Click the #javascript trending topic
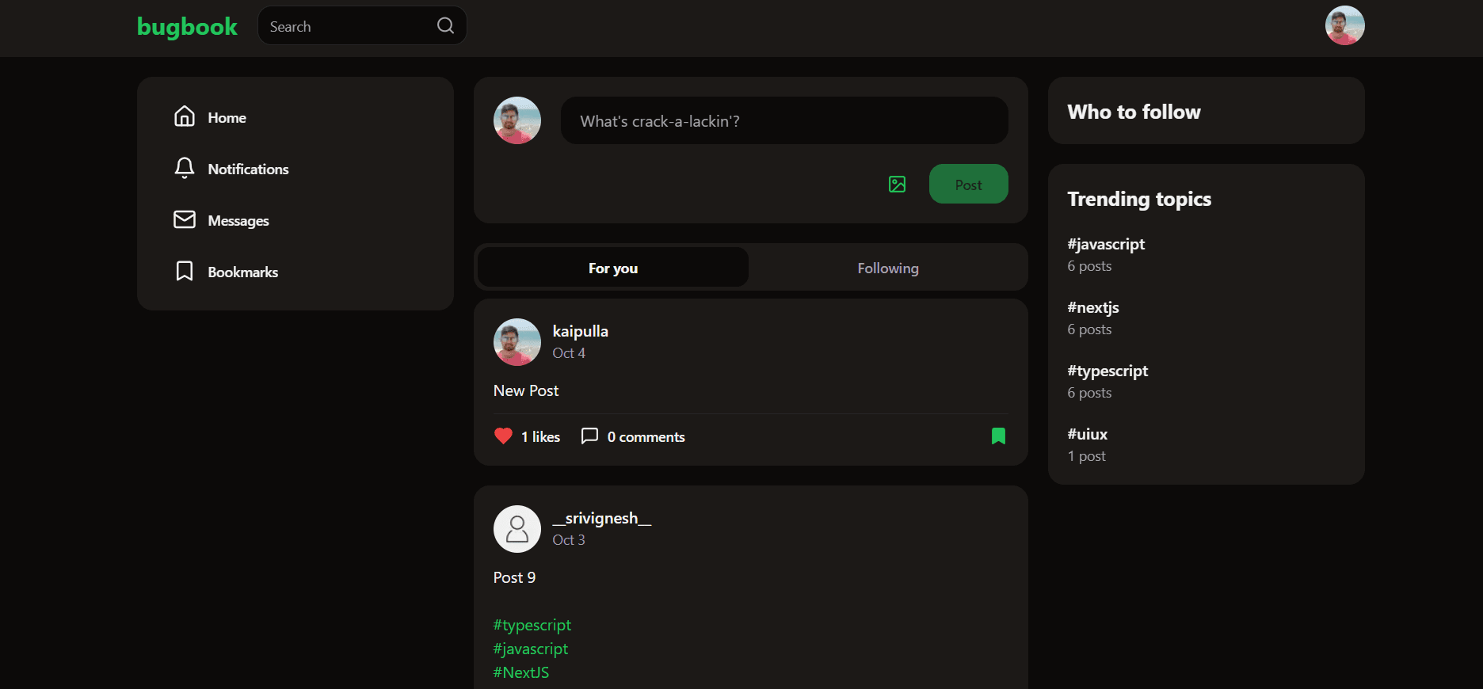The image size is (1483, 689). tap(1106, 244)
